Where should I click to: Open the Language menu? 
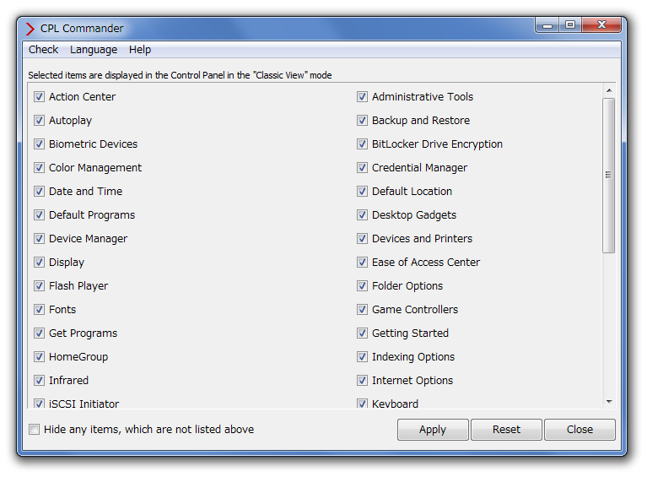pos(94,50)
